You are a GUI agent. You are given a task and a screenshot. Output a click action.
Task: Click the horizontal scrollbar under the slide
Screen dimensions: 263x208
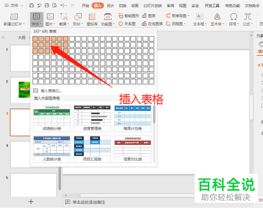tap(137, 195)
